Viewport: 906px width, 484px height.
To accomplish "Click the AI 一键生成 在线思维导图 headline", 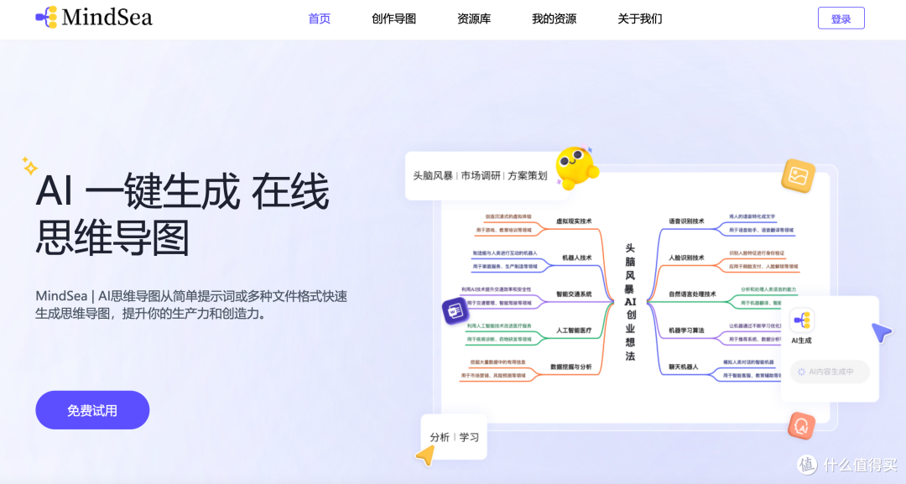I will [x=182, y=214].
